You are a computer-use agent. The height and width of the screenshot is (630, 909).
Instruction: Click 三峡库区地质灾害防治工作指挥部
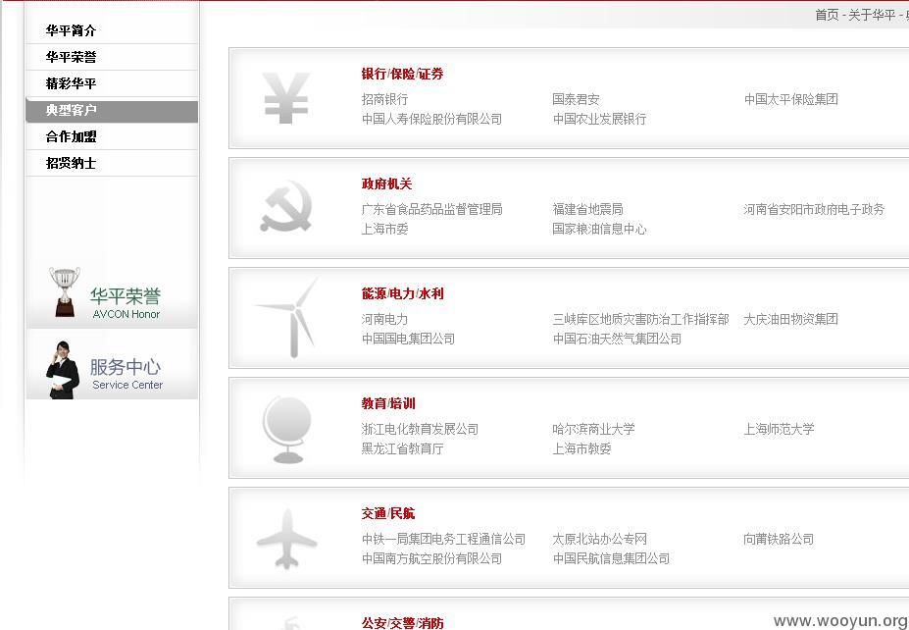(x=640, y=319)
